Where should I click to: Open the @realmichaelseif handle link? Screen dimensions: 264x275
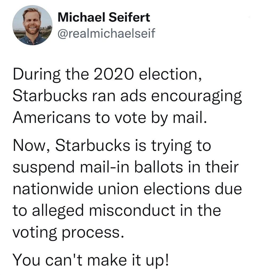(x=106, y=33)
